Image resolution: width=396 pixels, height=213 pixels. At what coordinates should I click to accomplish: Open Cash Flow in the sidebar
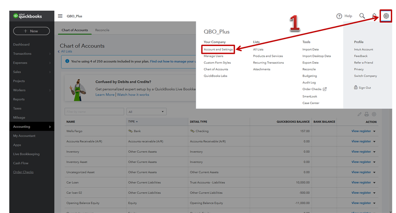[21, 163]
